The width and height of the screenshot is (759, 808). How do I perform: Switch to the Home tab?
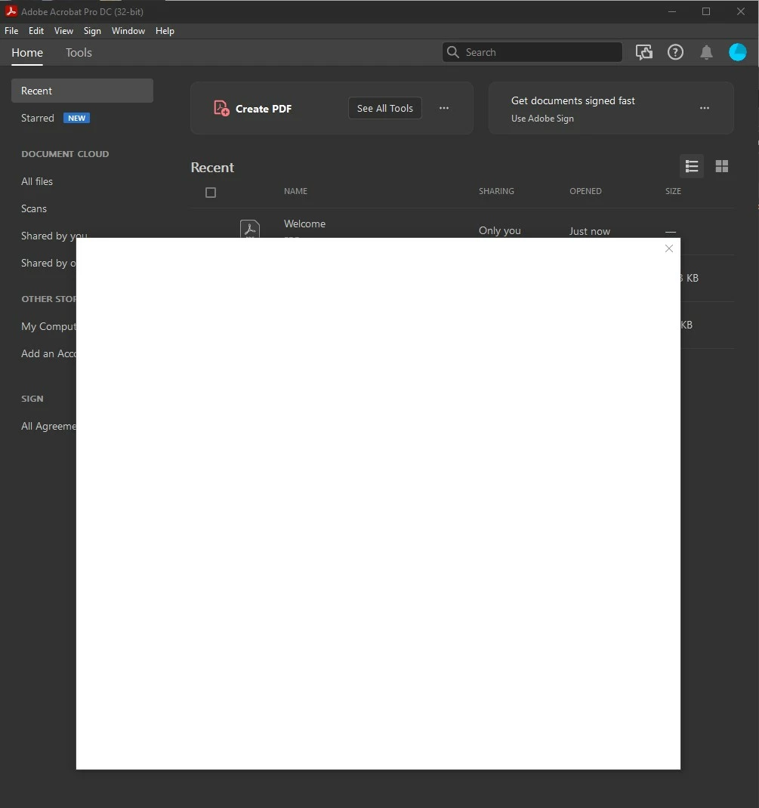(x=27, y=53)
